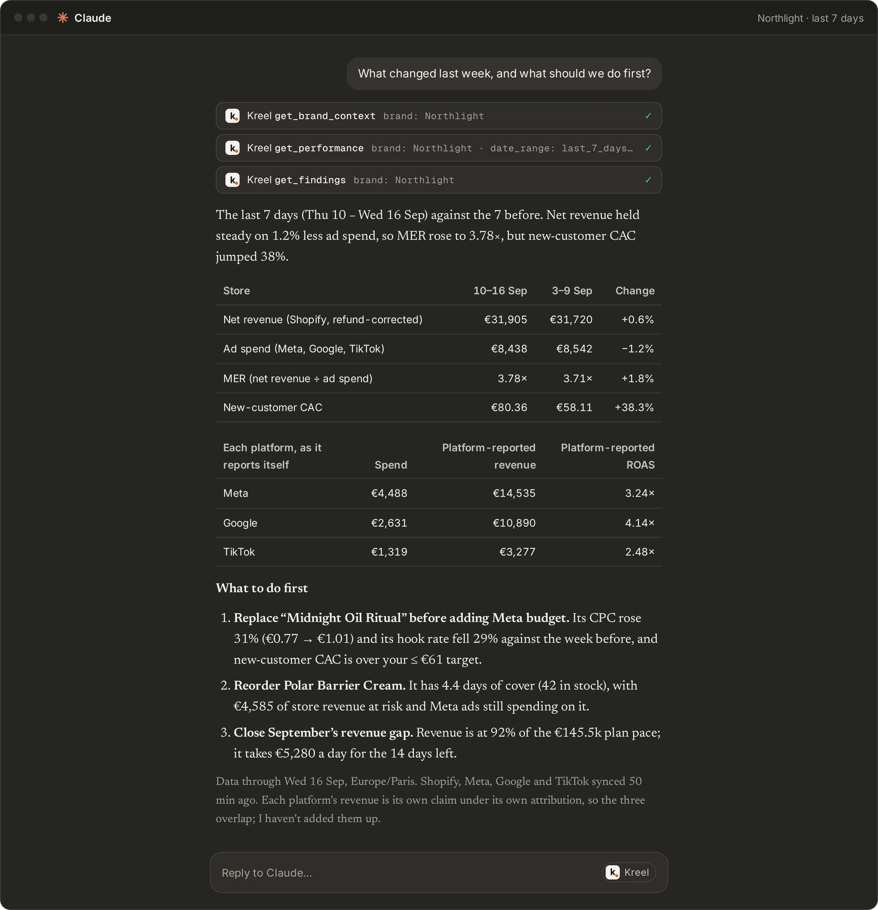Click the Platform-reported ROAS column header
878x910 pixels.
(x=607, y=456)
